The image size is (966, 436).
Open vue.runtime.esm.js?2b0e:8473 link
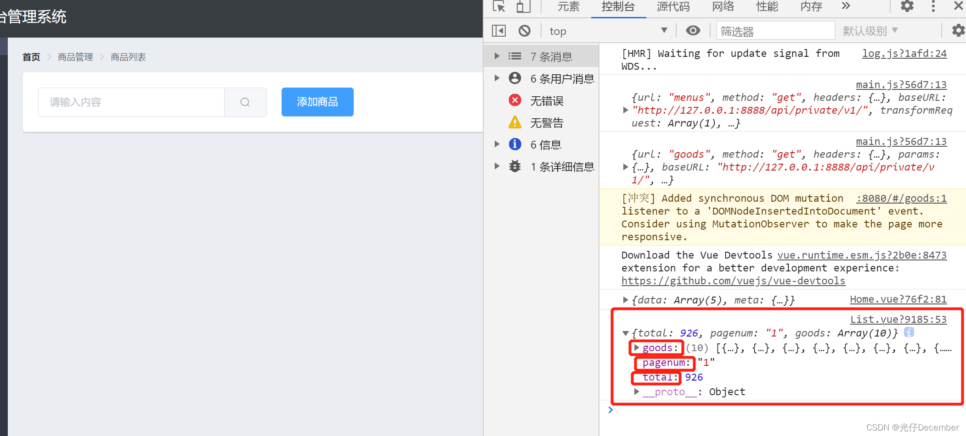pos(862,255)
